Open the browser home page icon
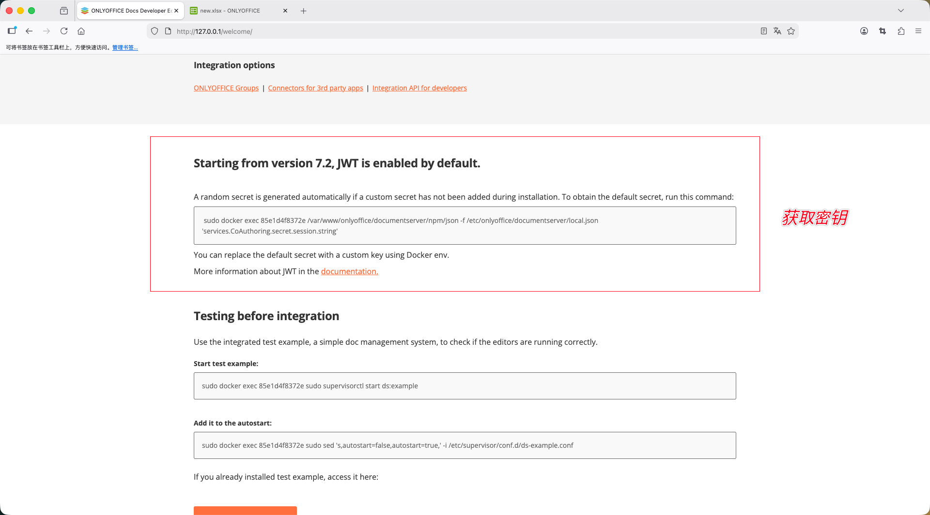This screenshot has height=515, width=930. coord(81,31)
